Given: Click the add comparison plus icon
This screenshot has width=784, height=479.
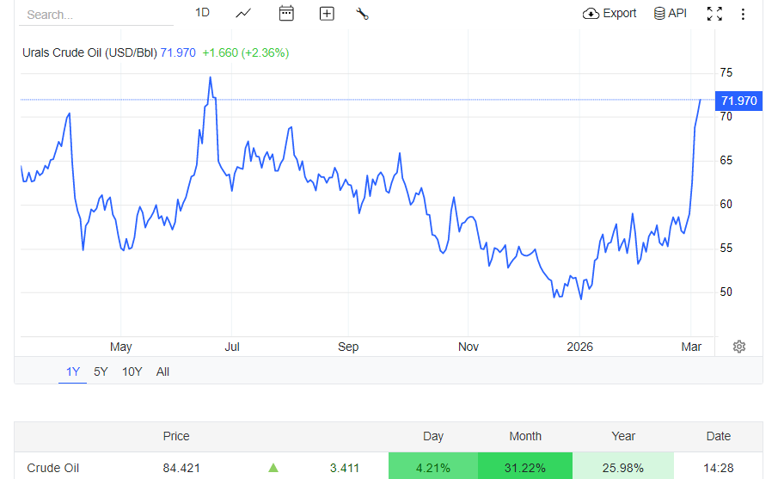Looking at the screenshot, I should click(x=327, y=13).
